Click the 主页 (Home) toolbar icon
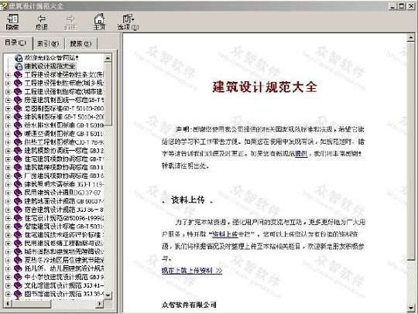 [99, 22]
